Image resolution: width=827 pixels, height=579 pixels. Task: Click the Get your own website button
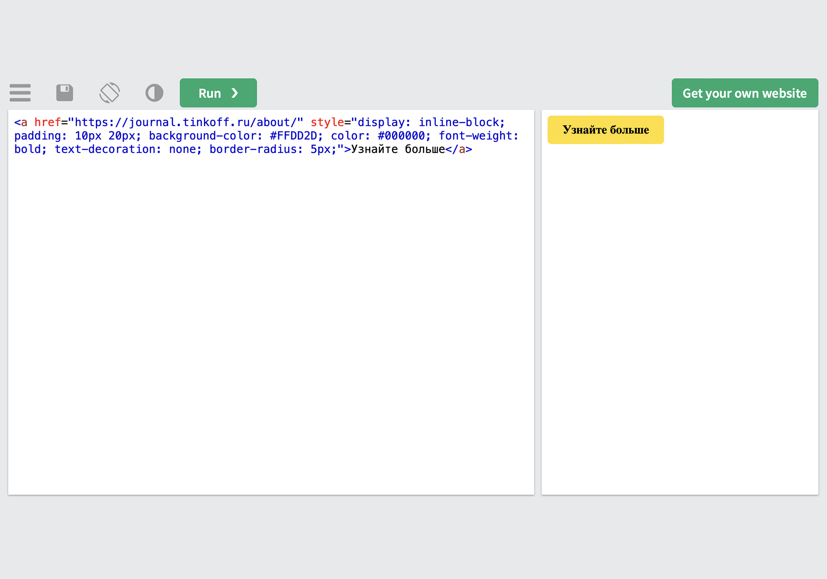click(745, 92)
